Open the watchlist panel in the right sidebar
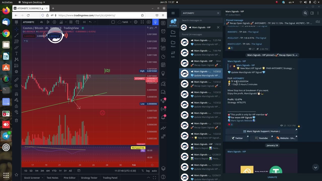322x181 pixels. (163, 23)
